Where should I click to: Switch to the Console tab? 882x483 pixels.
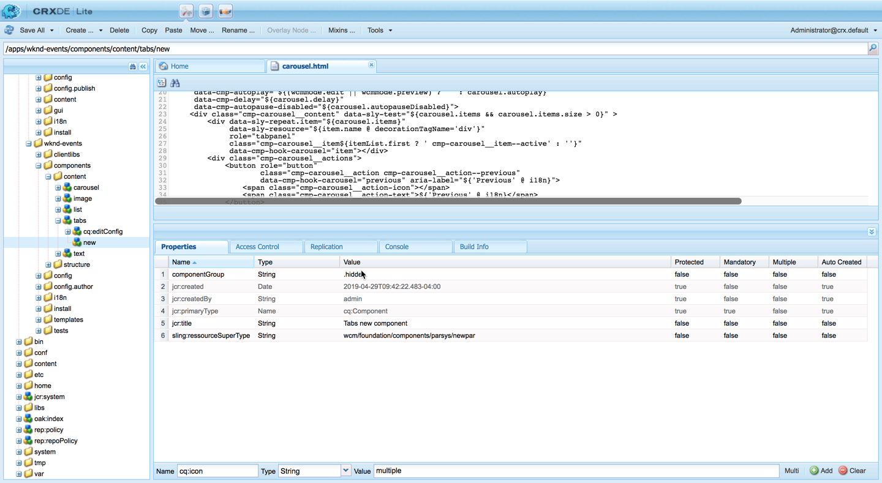tap(397, 247)
